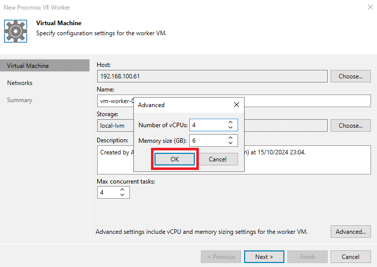Decrease the Number of vCPUs value
The height and width of the screenshot is (267, 377).
coord(231,128)
